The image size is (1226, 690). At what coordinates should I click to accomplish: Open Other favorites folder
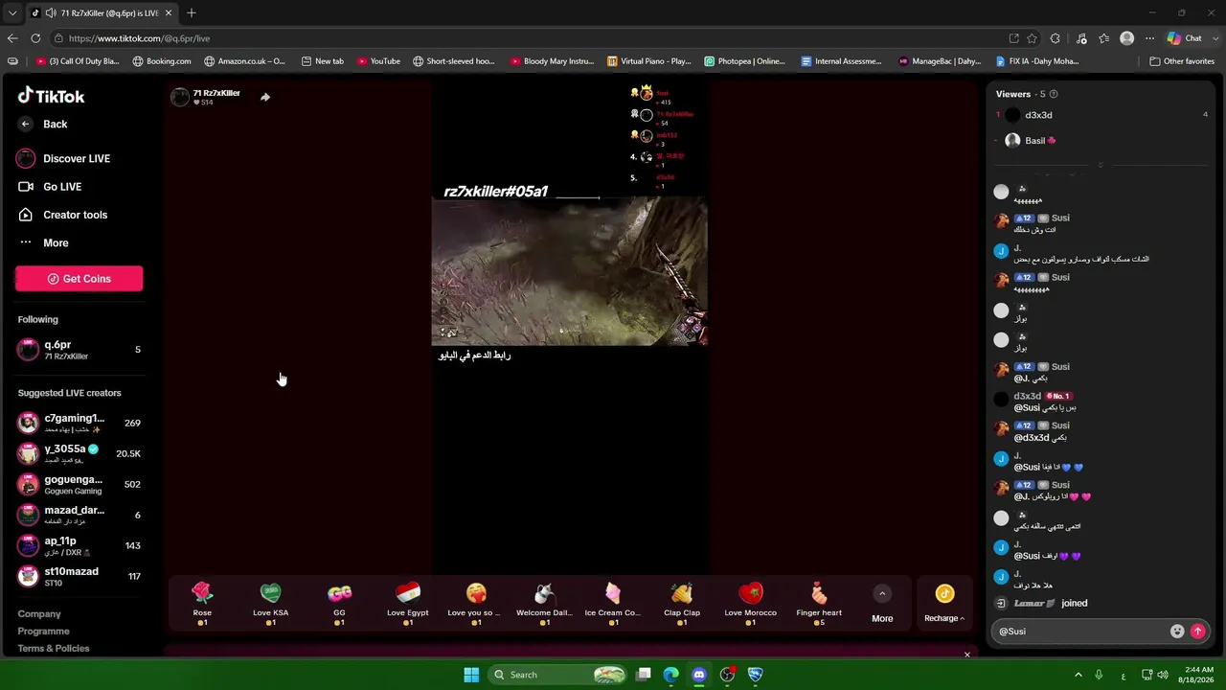click(1182, 61)
